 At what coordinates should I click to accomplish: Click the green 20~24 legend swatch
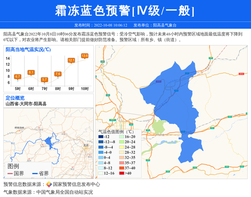coord(121,142)
